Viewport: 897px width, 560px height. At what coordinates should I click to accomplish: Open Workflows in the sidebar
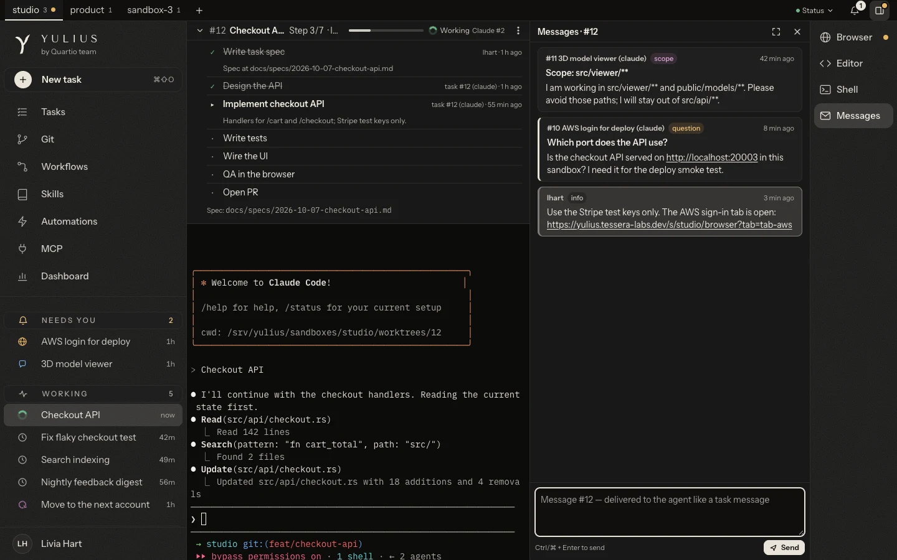93,167
